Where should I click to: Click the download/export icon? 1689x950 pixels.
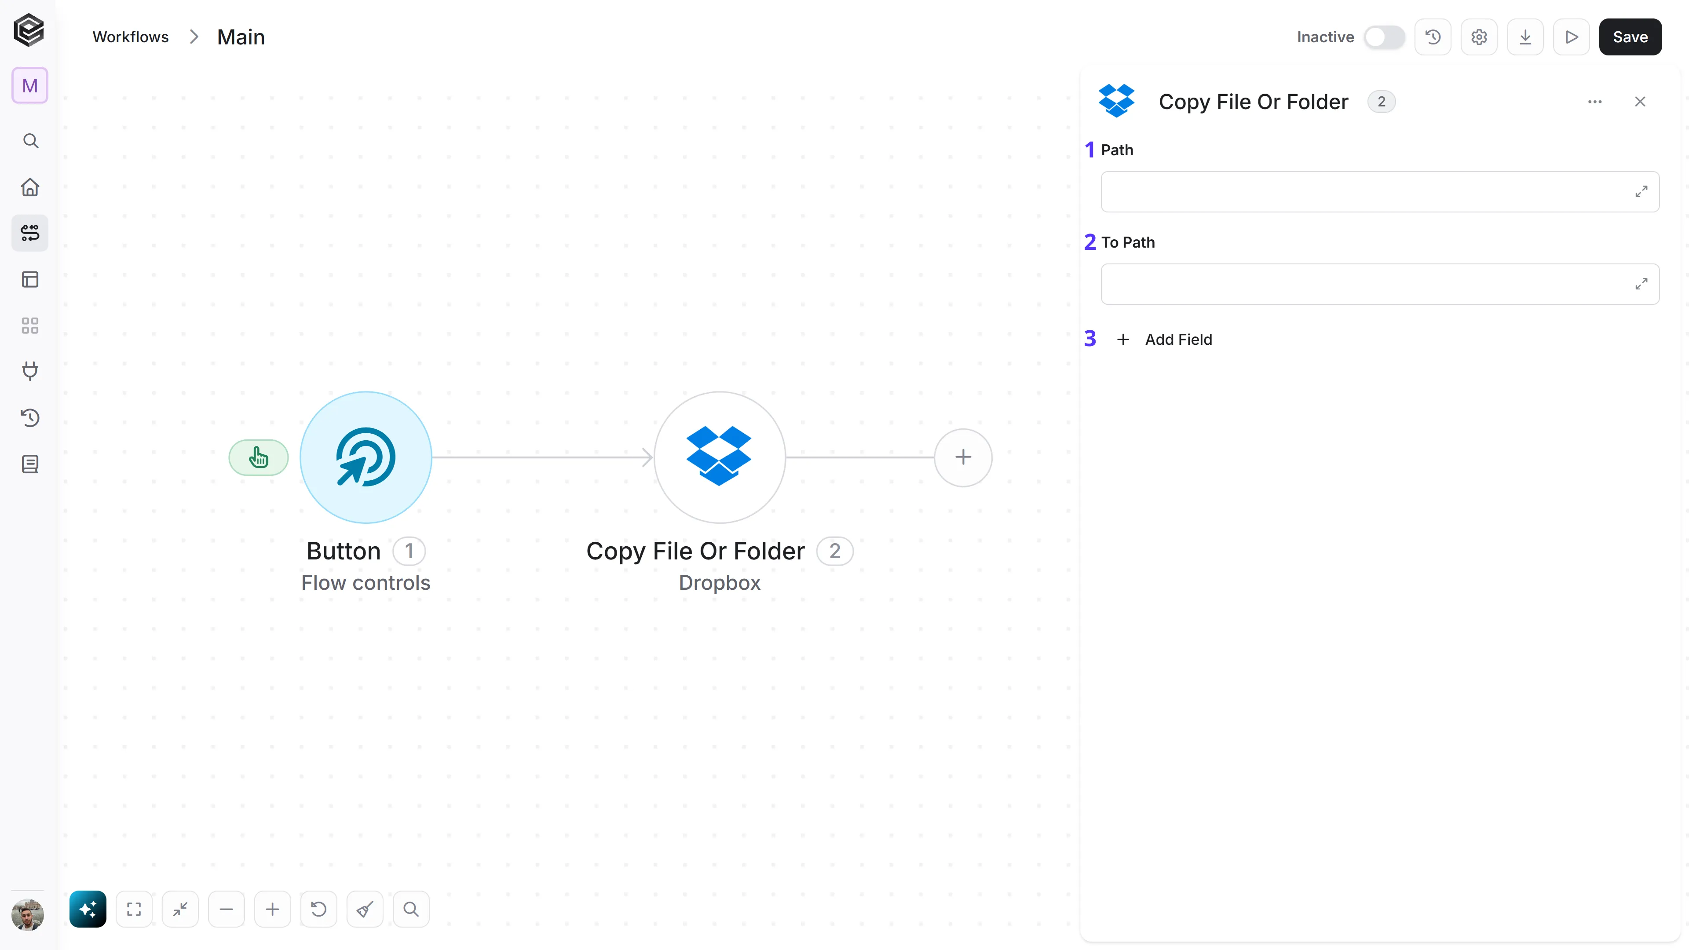(x=1525, y=37)
